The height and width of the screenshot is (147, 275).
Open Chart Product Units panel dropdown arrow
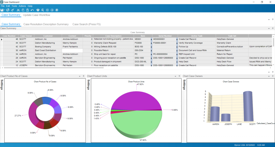click(x=175, y=76)
